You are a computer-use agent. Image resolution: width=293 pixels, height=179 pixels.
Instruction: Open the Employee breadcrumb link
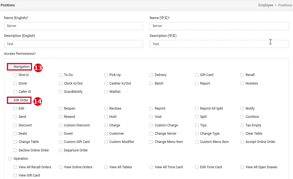[x=266, y=5]
